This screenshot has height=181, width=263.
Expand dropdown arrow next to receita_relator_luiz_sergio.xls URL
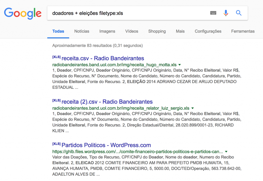pyautogui.click(x=192, y=108)
